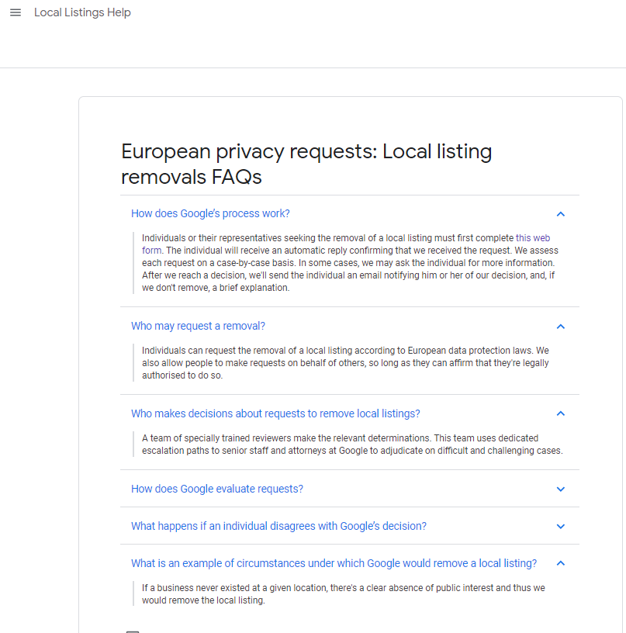This screenshot has height=633, width=626.
Task: Click the partially visible icon below the FAQs
Action: (133, 631)
